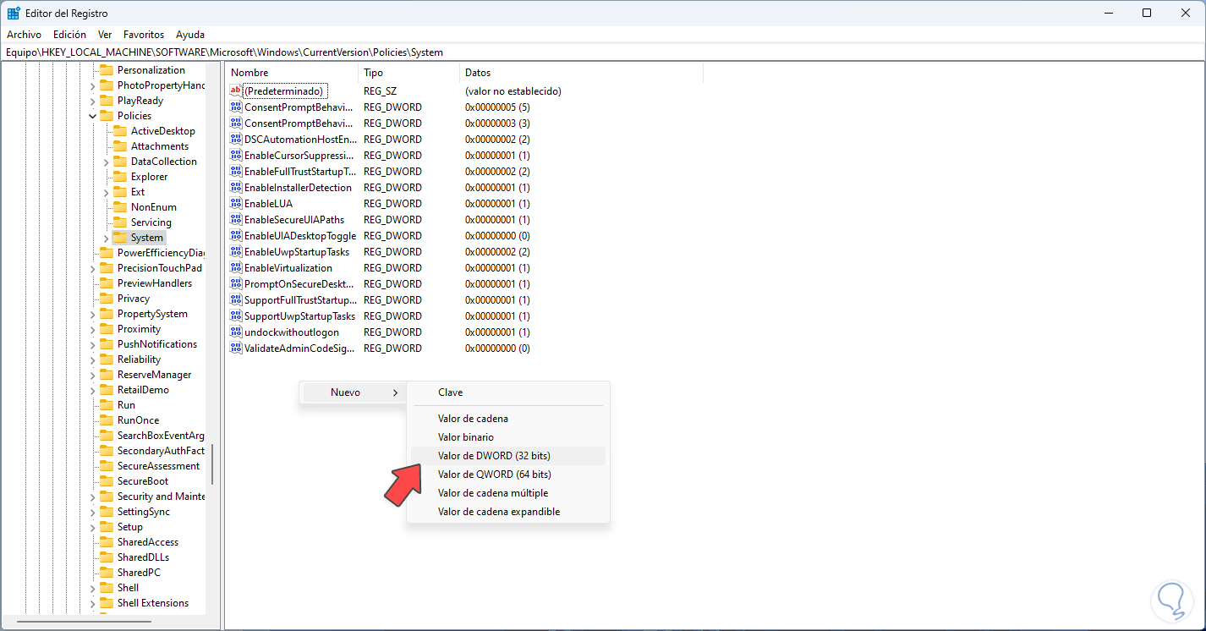The width and height of the screenshot is (1206, 631).
Task: Sort values by the Tipo column header
Action: pyautogui.click(x=409, y=73)
